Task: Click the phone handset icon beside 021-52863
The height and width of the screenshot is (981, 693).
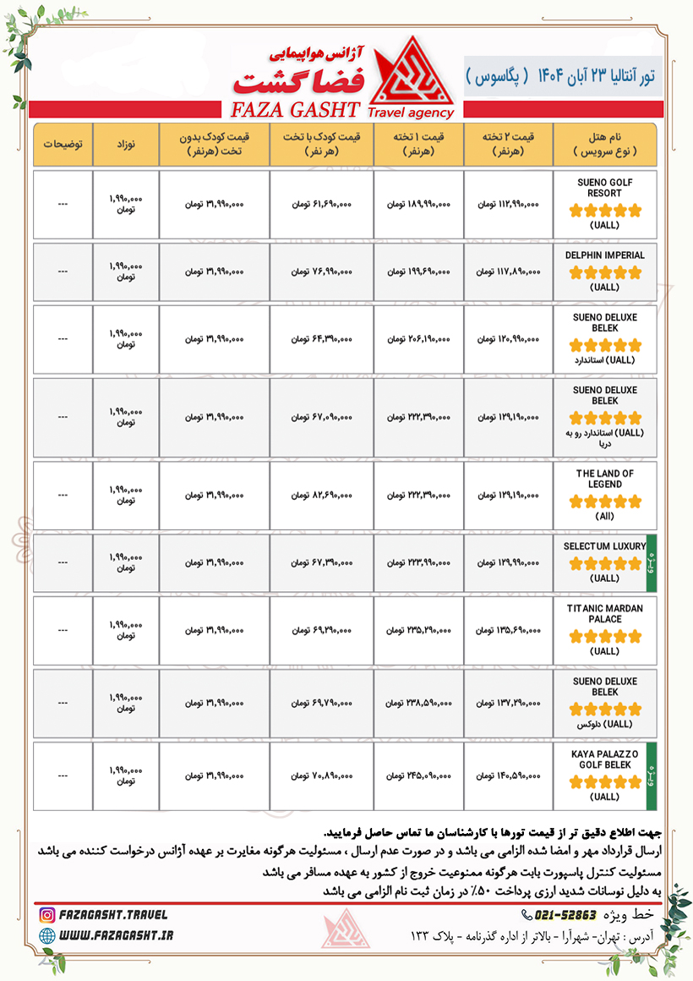Action: click(x=527, y=915)
